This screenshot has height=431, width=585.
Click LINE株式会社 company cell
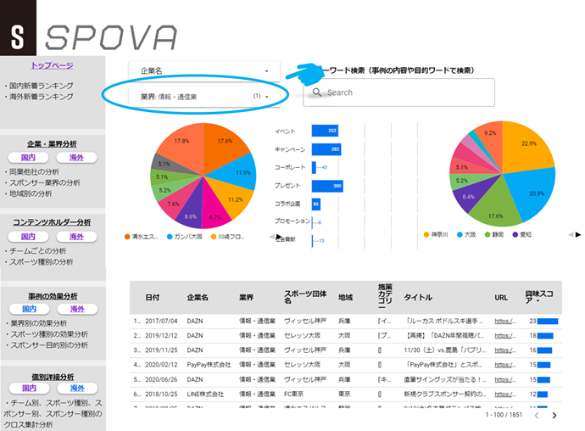pos(205,394)
